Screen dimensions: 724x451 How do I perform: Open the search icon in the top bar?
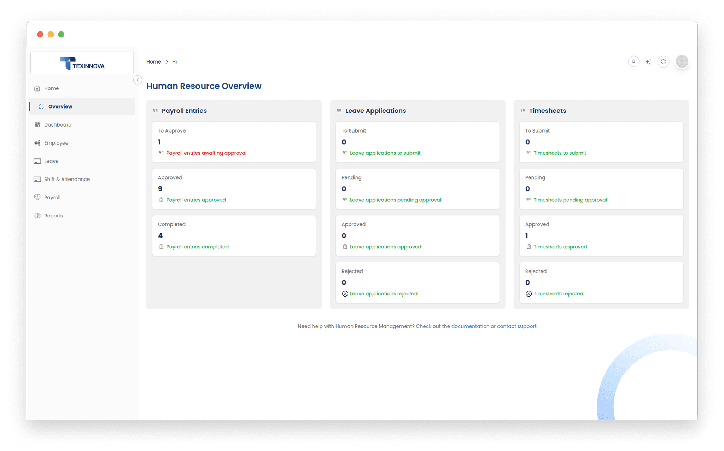(x=633, y=61)
